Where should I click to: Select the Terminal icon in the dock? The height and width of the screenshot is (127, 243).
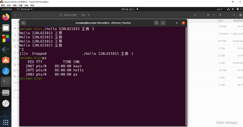[6, 82]
